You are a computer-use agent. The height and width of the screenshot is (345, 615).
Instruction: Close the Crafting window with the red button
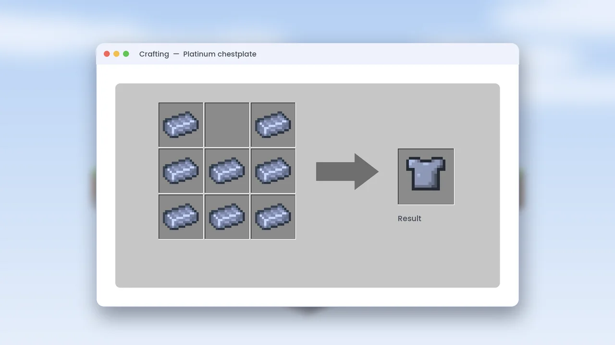107,54
